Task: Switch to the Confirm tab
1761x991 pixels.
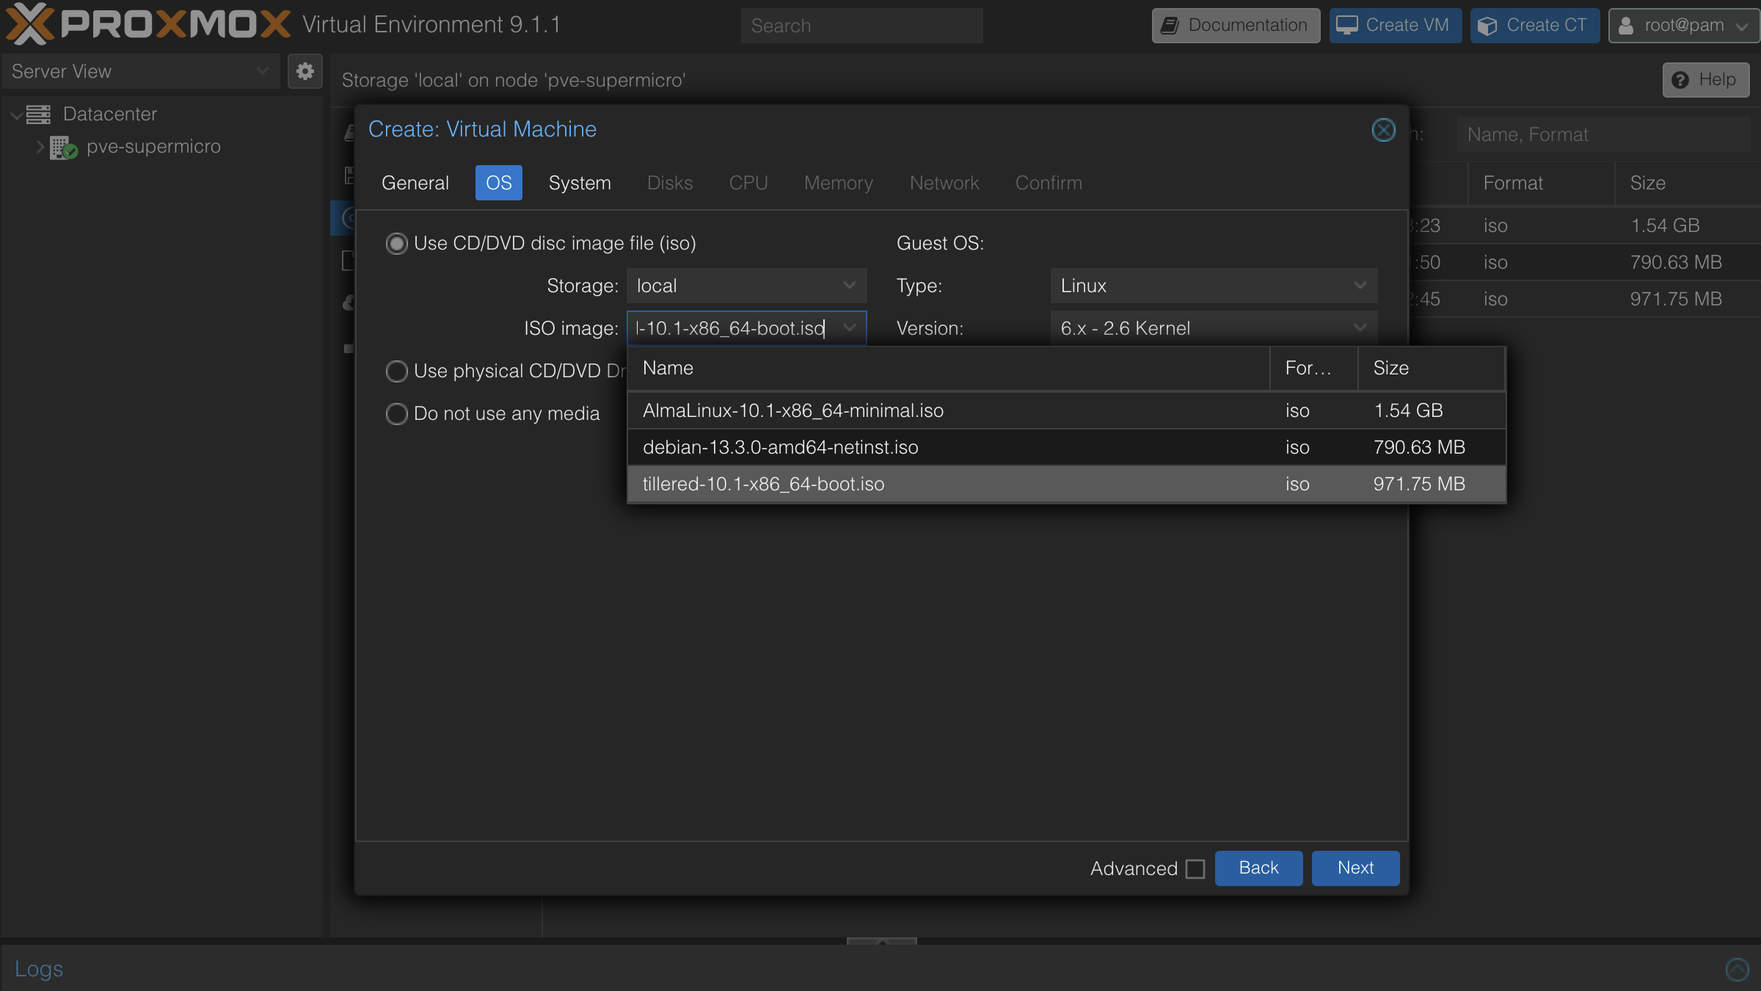Action: coord(1049,183)
